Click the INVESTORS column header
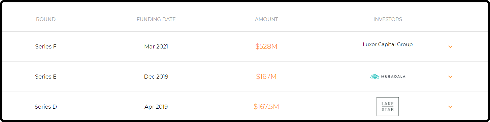490x122 pixels. (x=388, y=19)
